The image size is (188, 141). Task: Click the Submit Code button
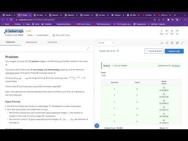(174, 51)
